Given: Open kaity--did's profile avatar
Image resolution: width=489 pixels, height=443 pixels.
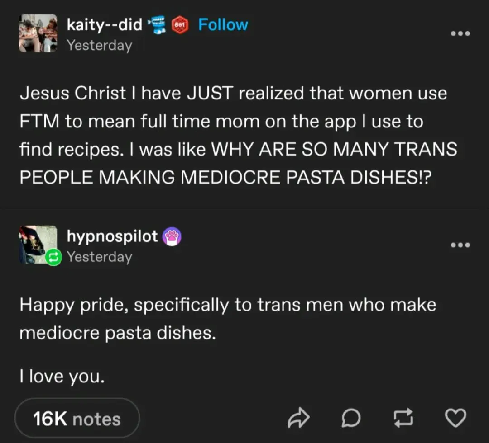Looking at the screenshot, I should pos(38,33).
